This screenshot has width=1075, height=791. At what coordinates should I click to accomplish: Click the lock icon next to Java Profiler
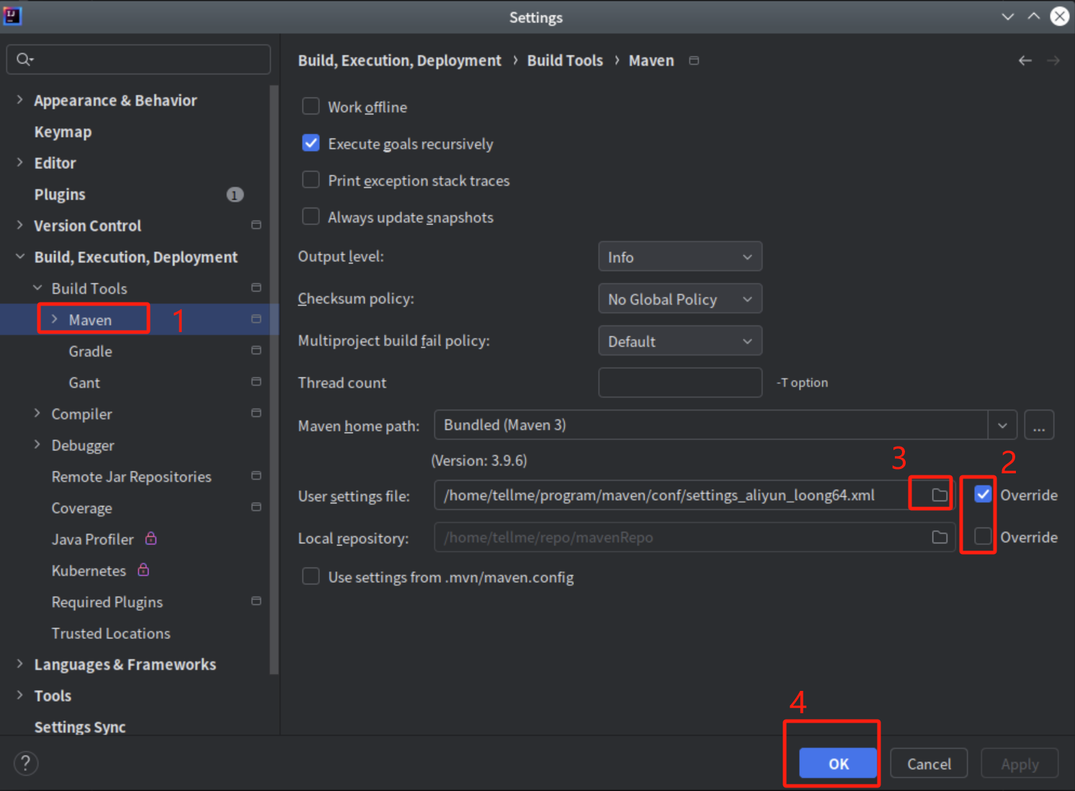[151, 538]
